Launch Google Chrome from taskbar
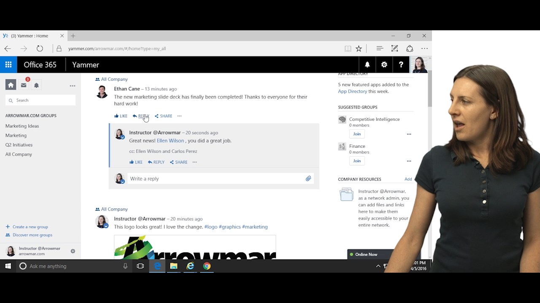 click(207, 266)
